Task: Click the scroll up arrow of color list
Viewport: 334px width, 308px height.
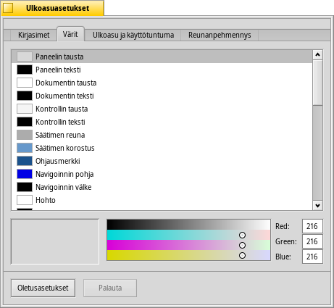Action: pyautogui.click(x=317, y=55)
